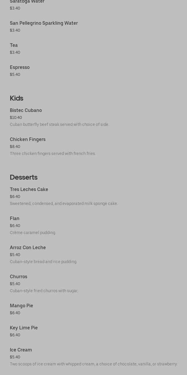The image size is (187, 375).
Task: Choose the Tea menu item
Action: click(14, 45)
